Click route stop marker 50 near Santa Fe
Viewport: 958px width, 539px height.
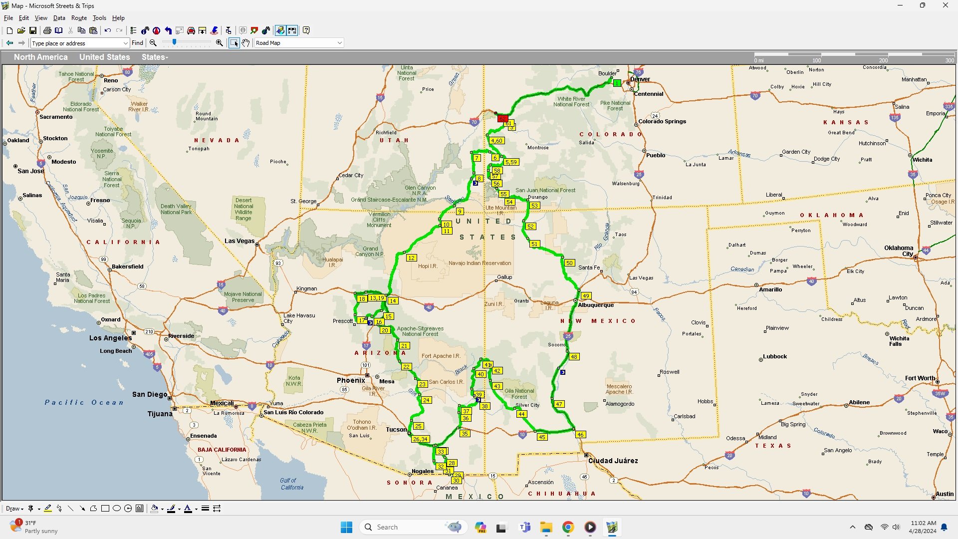569,263
